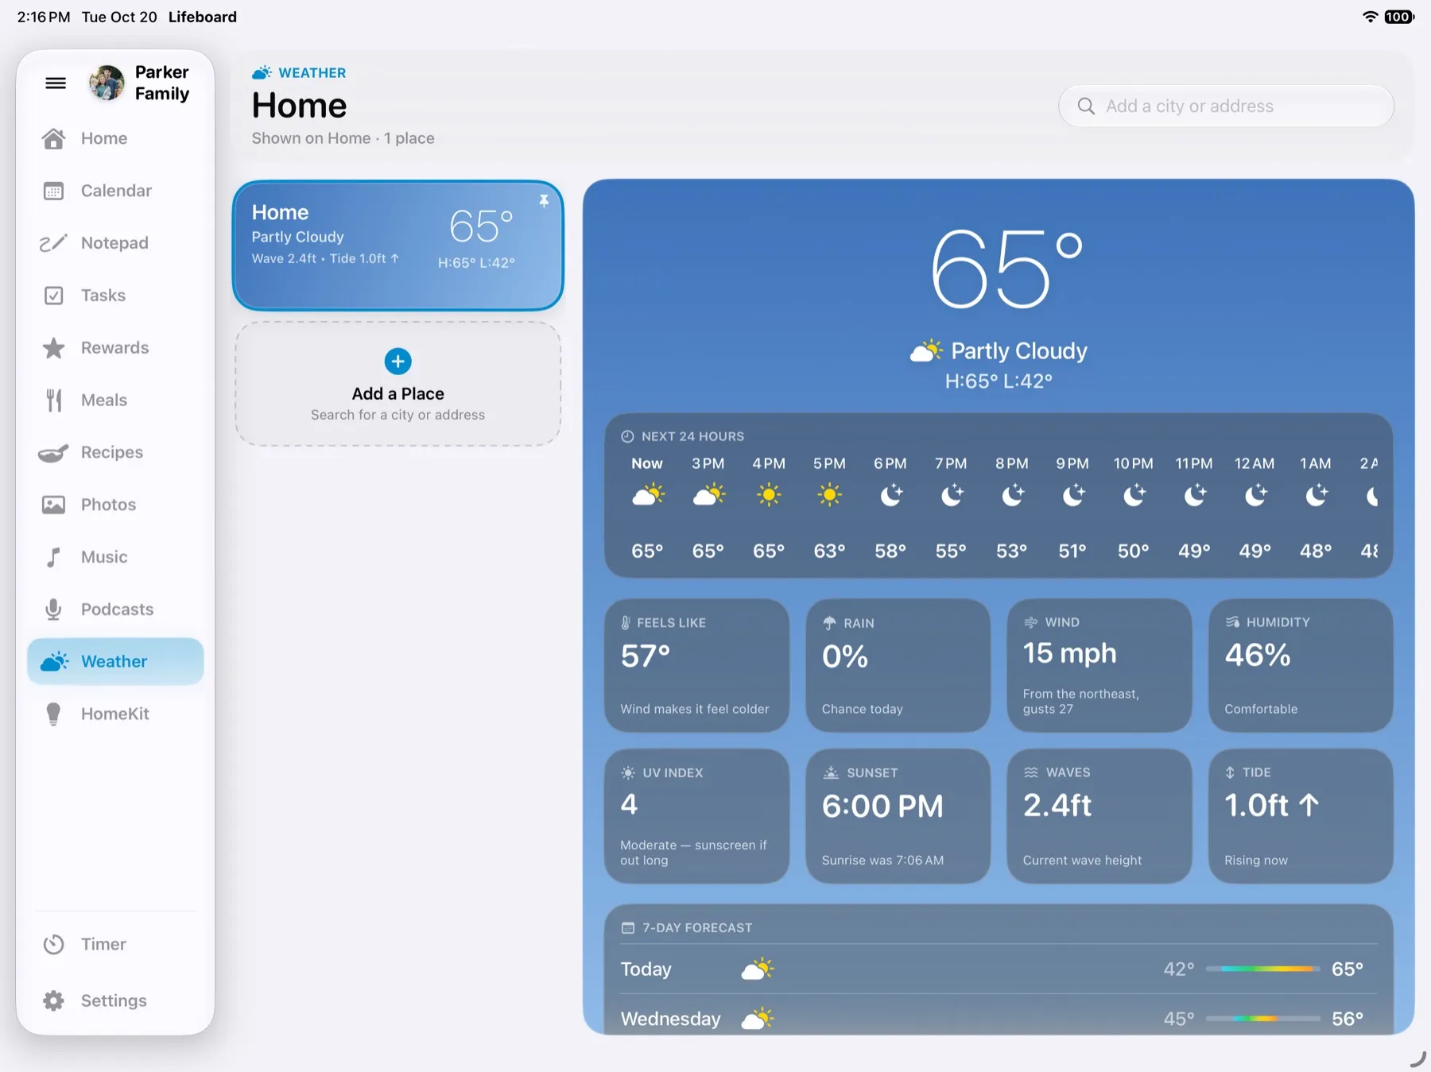Image resolution: width=1431 pixels, height=1072 pixels.
Task: Click Today's temperature range bar
Action: coord(1262,969)
